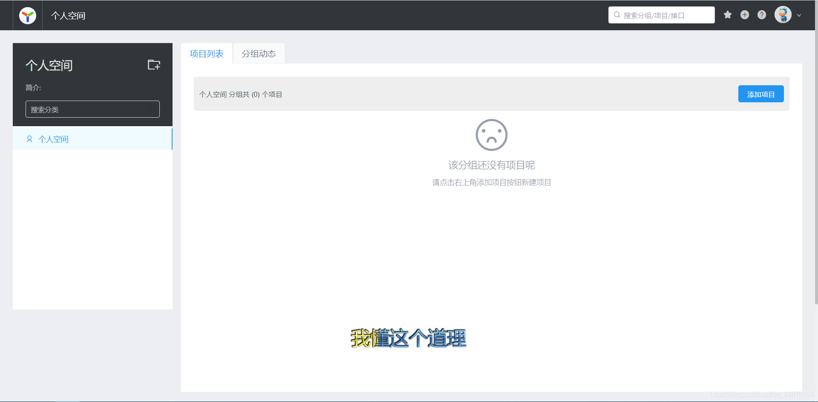This screenshot has width=818, height=402.
Task: Click the plus icon to create project
Action: pos(745,15)
